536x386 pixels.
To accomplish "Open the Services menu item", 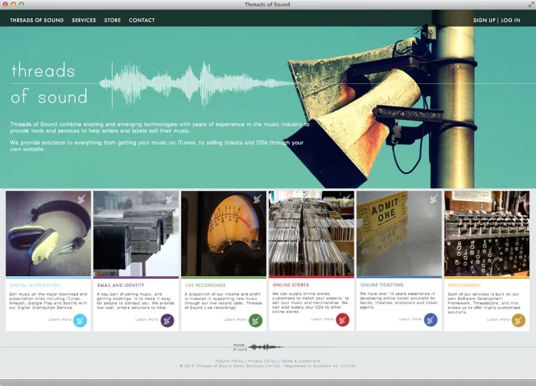I will point(84,20).
